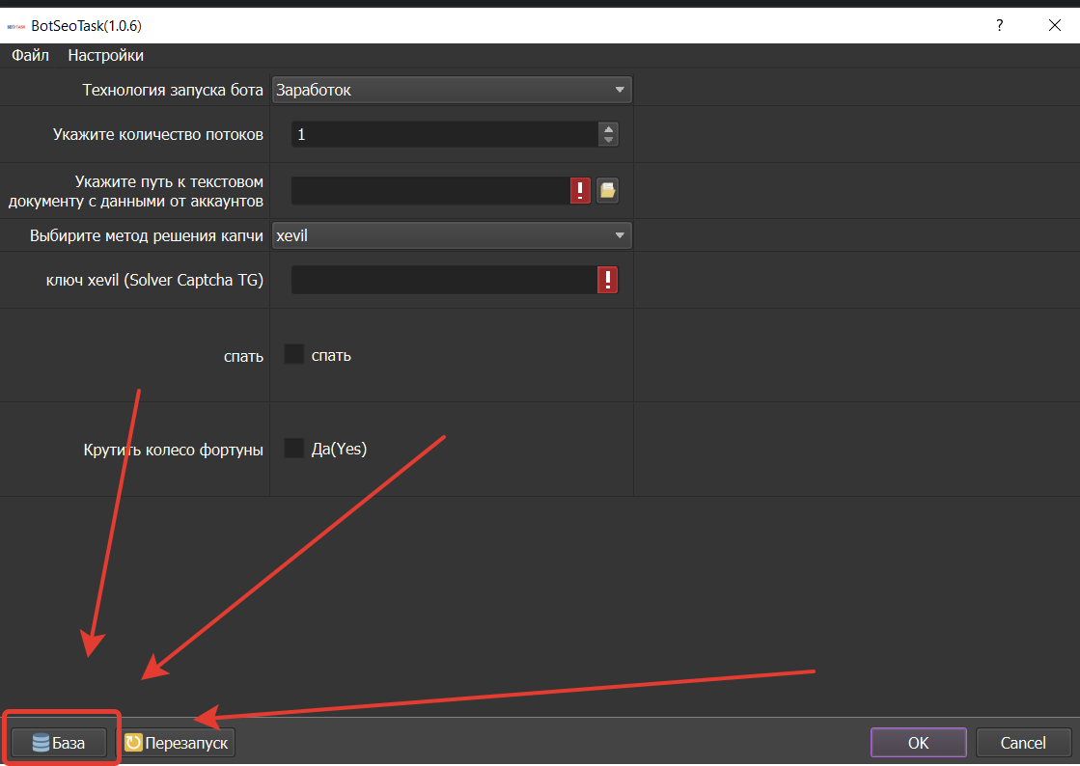The height and width of the screenshot is (766, 1080).
Task: Open the Файл menu
Action: coord(30,56)
